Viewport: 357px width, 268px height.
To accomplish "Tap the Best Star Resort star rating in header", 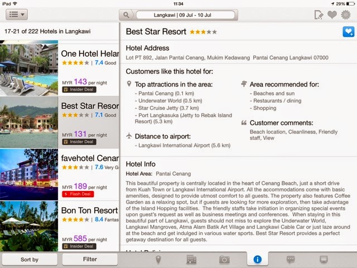I will click(203, 32).
